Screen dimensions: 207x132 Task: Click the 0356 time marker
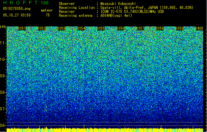click(120, 28)
